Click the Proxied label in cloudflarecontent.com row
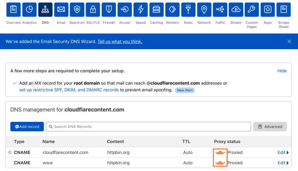The image size is (298, 171). (x=235, y=152)
